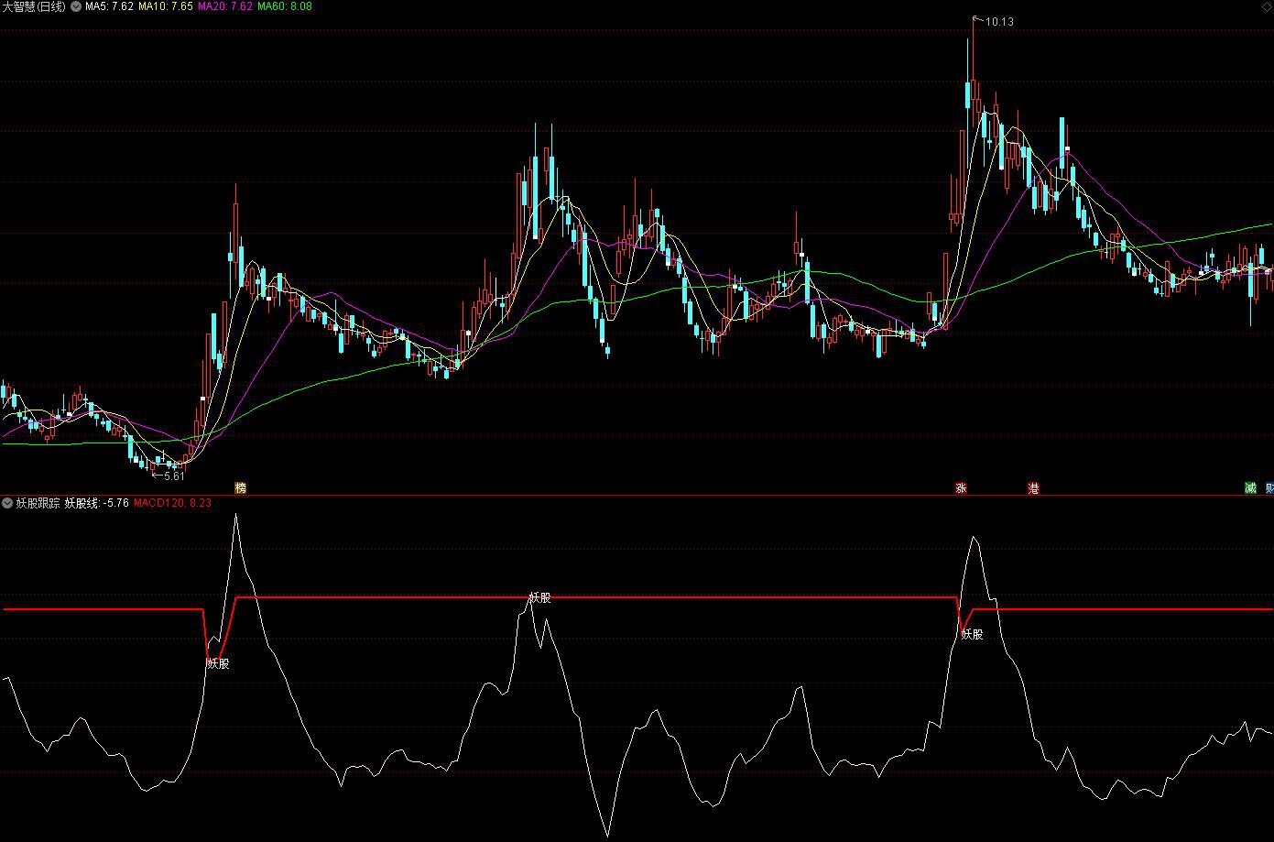The image size is (1274, 842).
Task: Click the green MA60: 8.08 label
Action: click(x=285, y=6)
